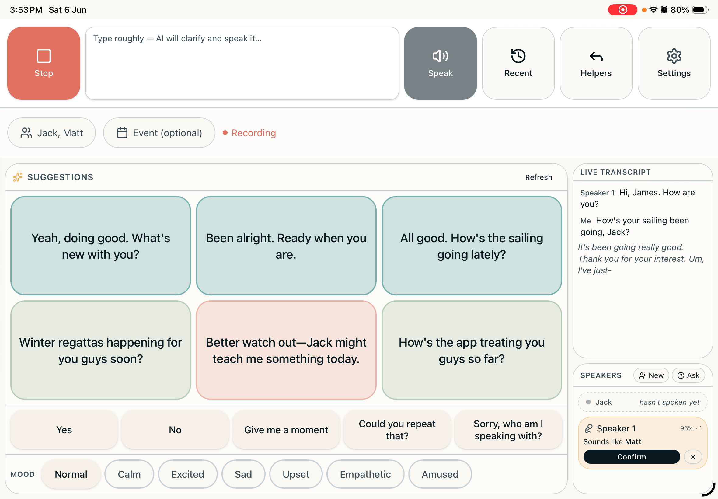Add a New speaker
Screen dimensions: 718x499
point(651,375)
